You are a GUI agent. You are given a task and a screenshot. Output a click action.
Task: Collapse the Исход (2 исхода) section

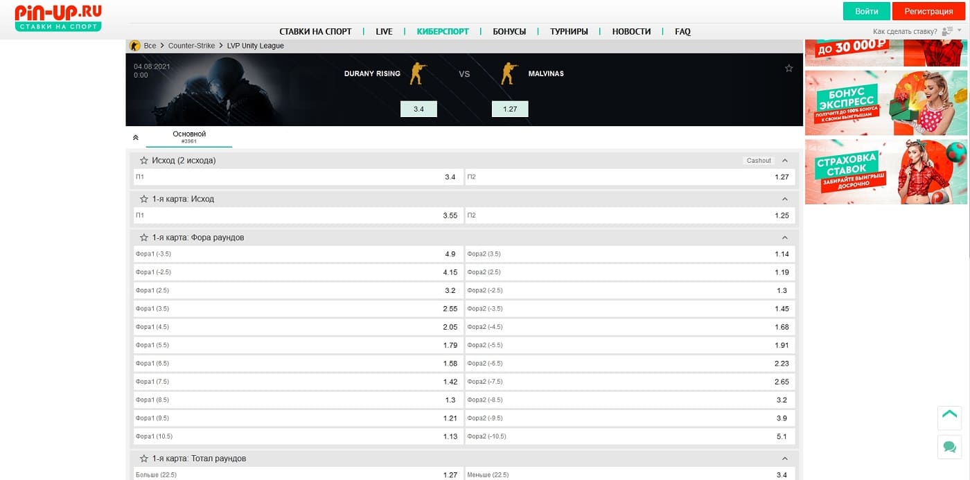(785, 161)
